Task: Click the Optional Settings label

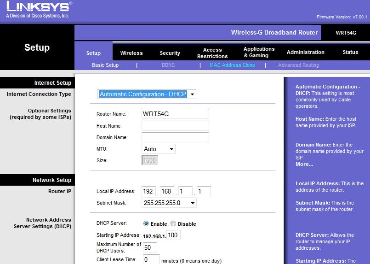Action: (40, 114)
